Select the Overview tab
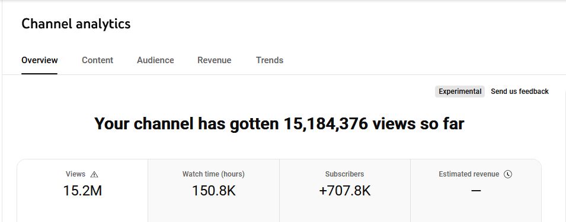 click(x=39, y=60)
